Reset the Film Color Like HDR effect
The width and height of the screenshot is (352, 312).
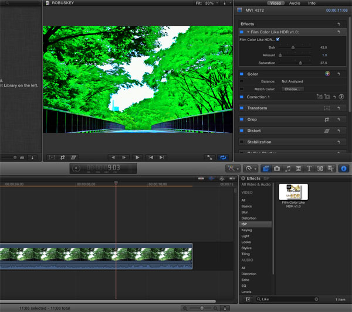tap(339, 32)
